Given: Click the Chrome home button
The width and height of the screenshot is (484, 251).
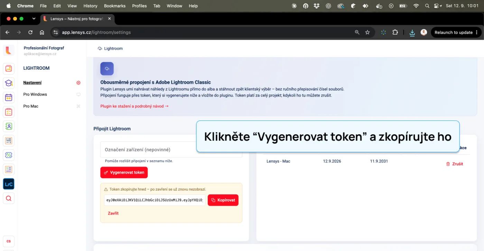Looking at the screenshot, I should [42, 32].
